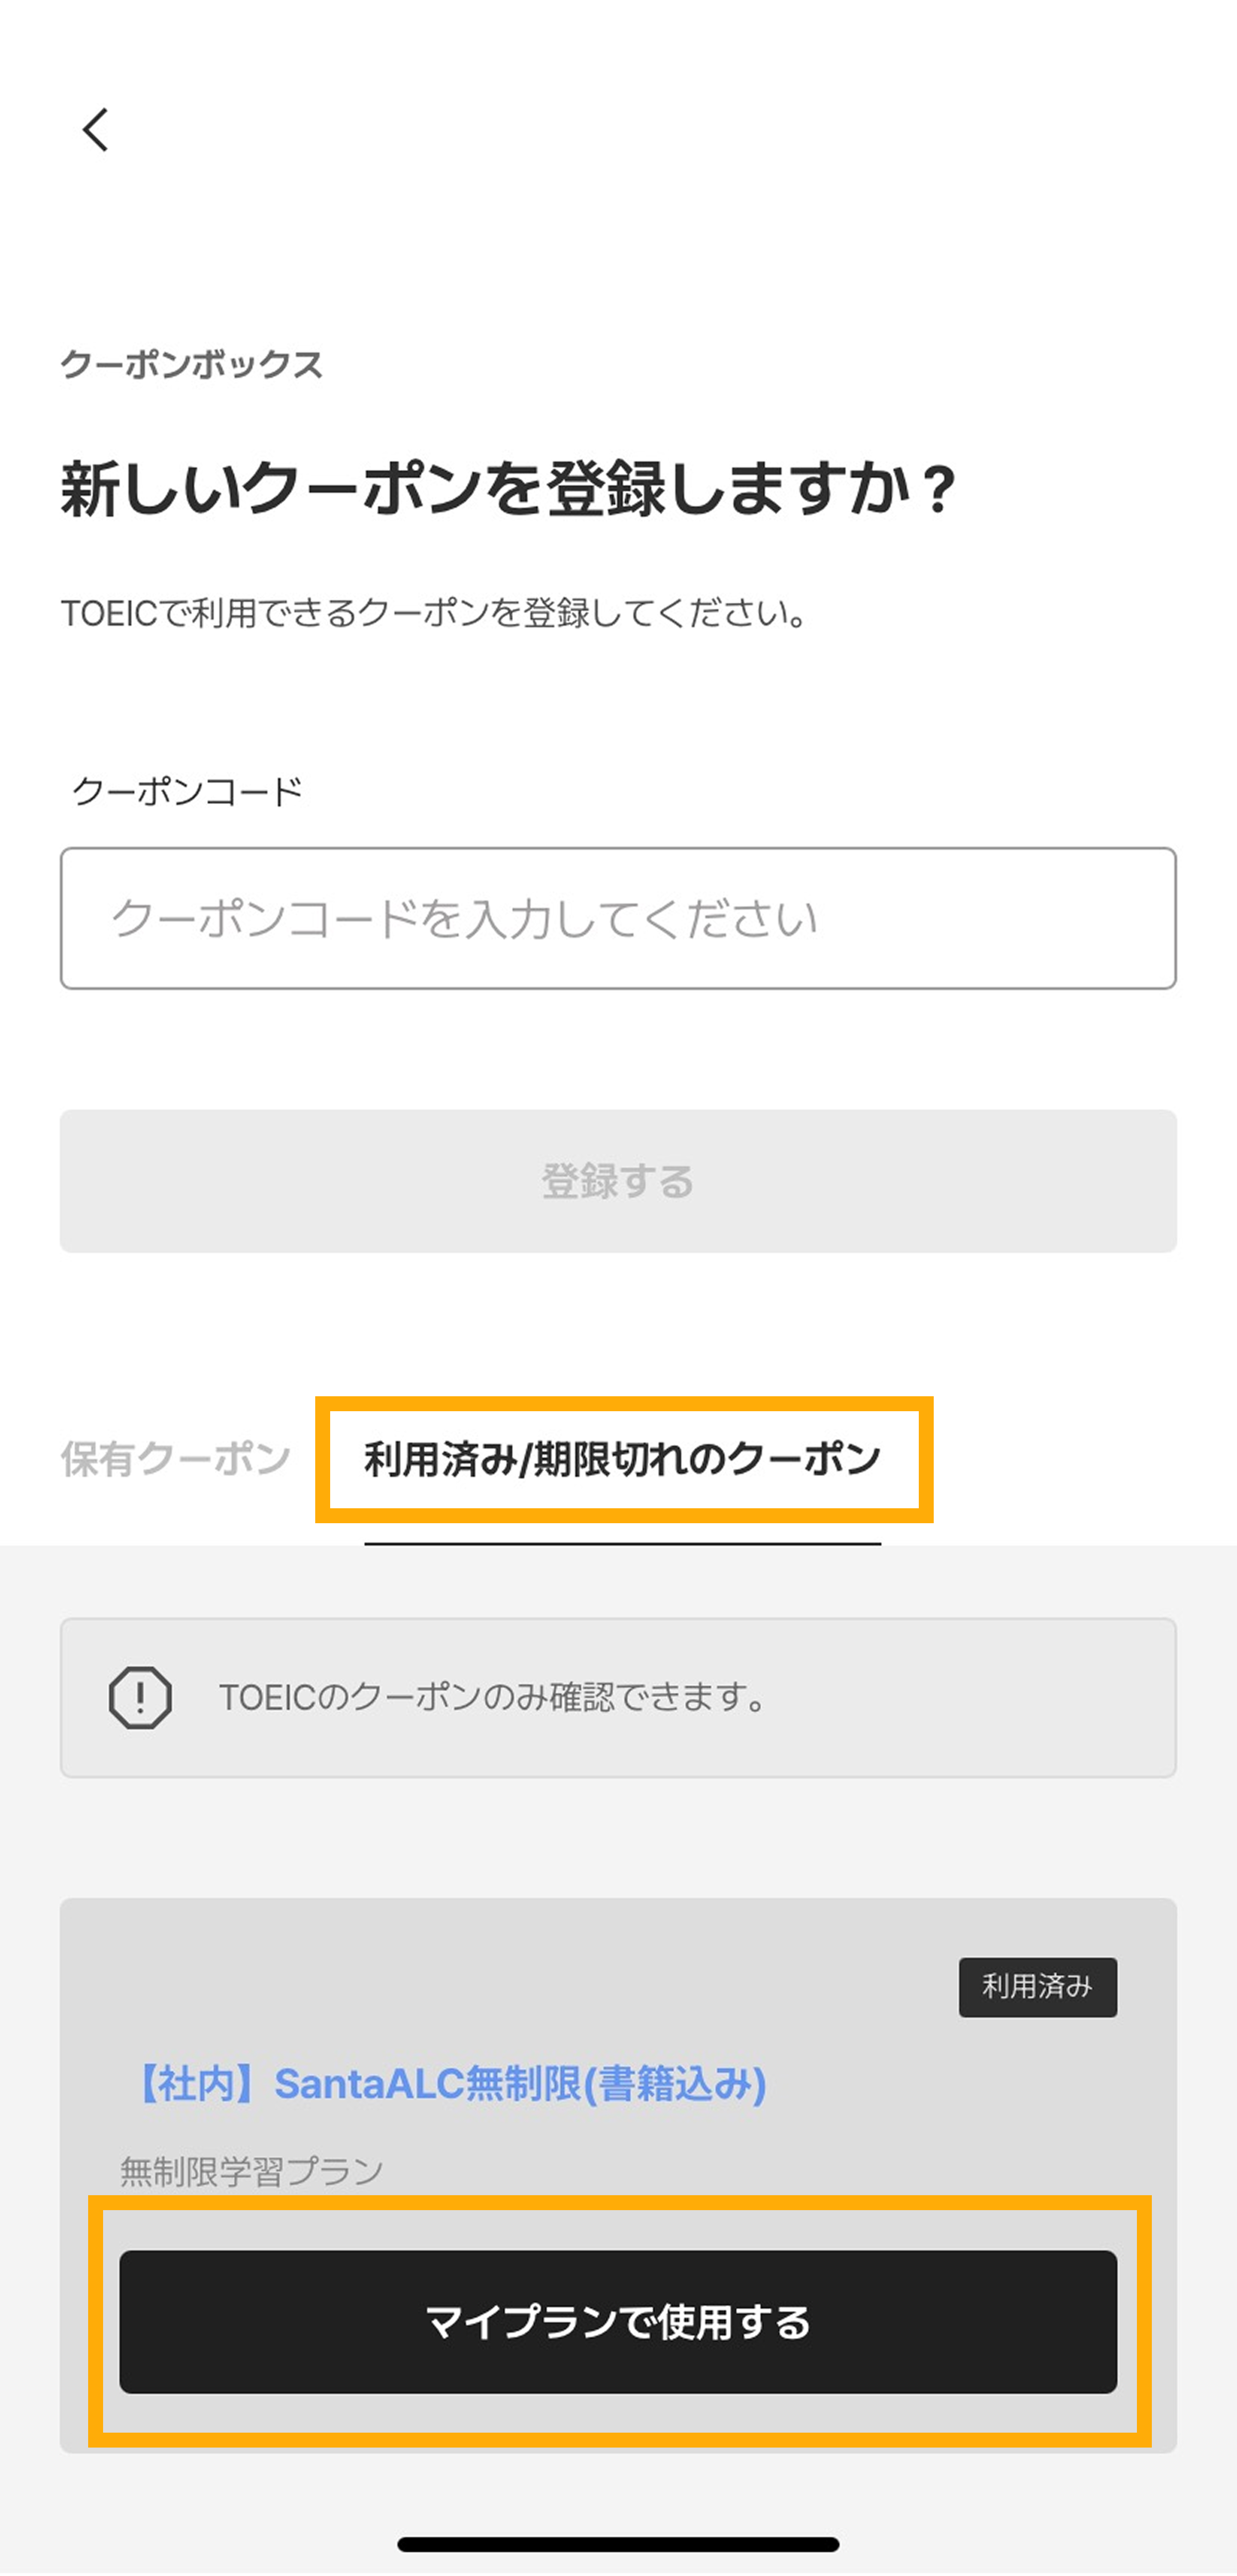
Task: Focus the coupon code input field
Action: (618, 918)
